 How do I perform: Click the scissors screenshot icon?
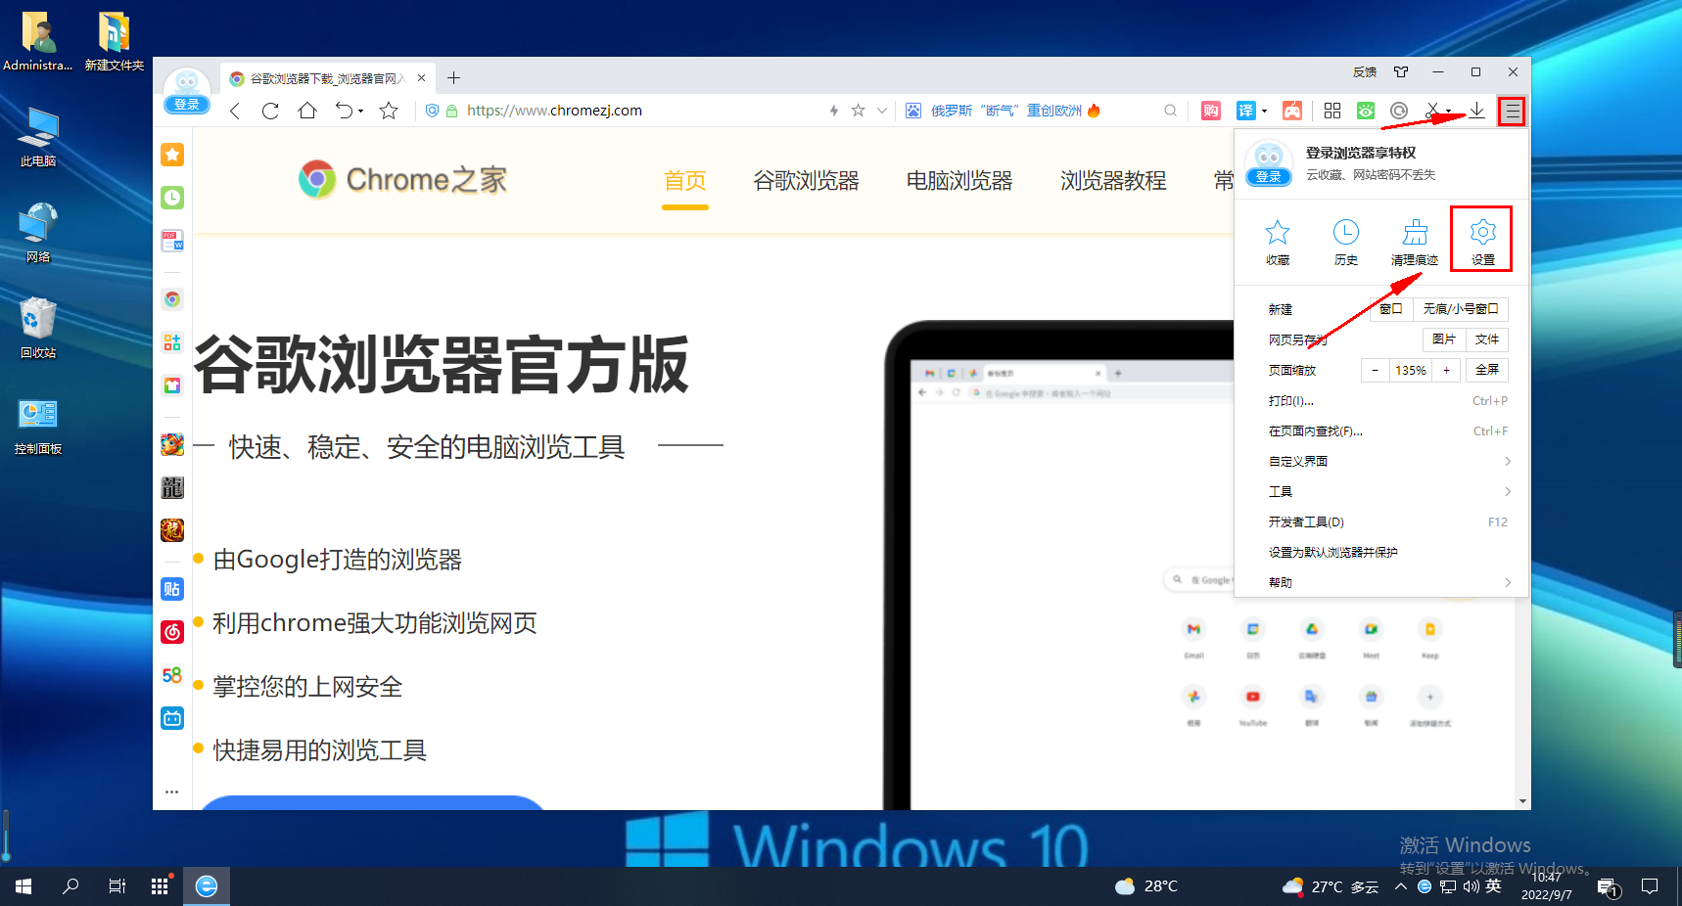click(x=1432, y=111)
